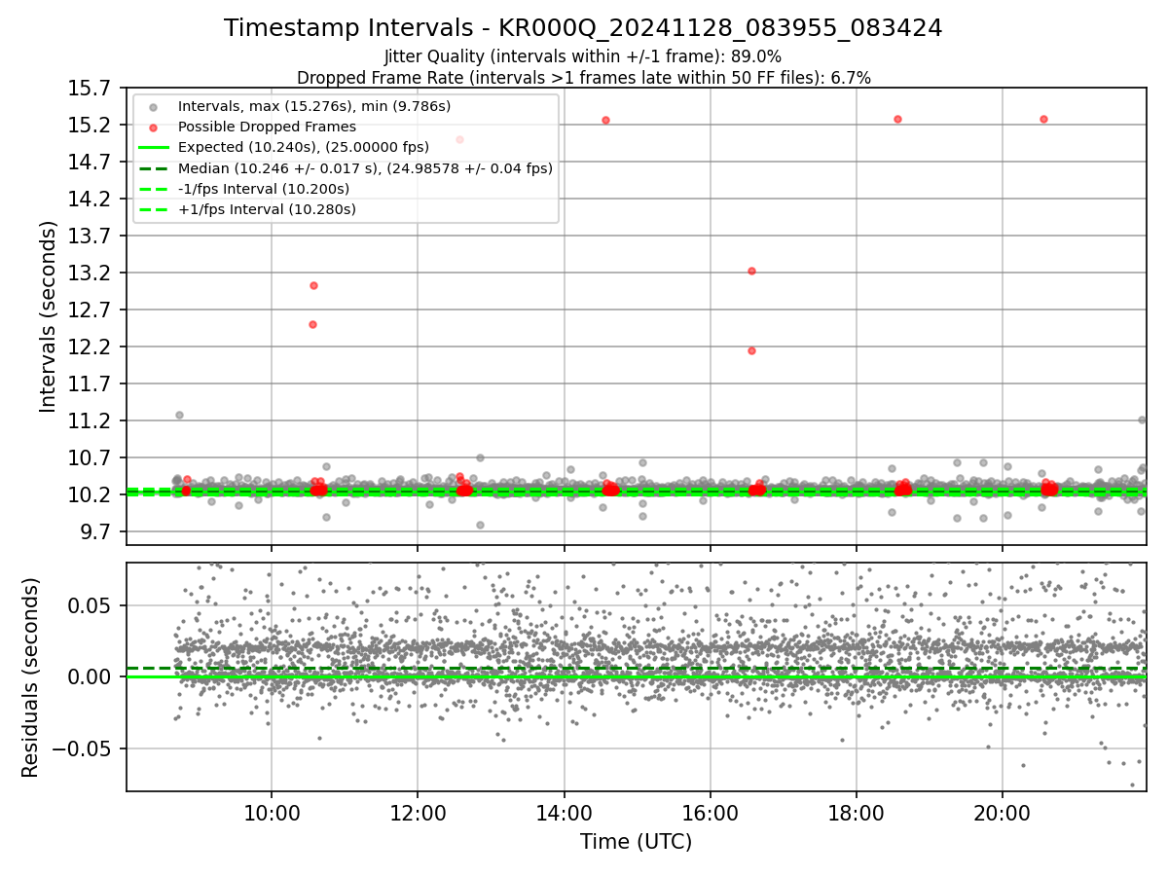Screen dimensions: 1168x876
Task: Click the 12:00 time tick label
Action: [418, 814]
